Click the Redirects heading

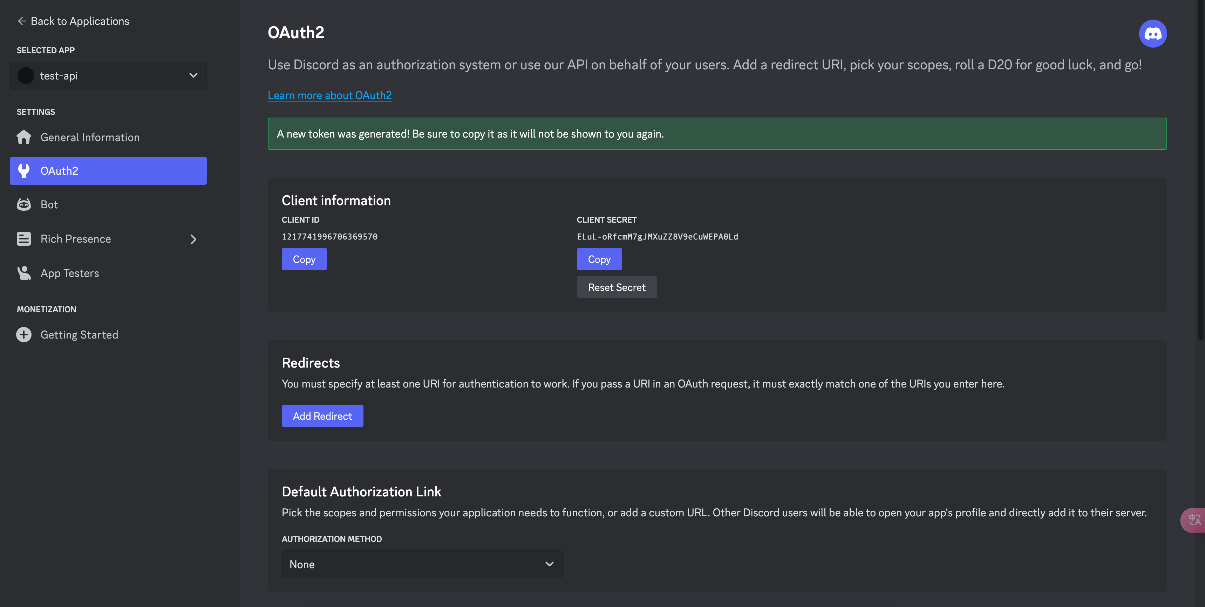pyautogui.click(x=311, y=363)
